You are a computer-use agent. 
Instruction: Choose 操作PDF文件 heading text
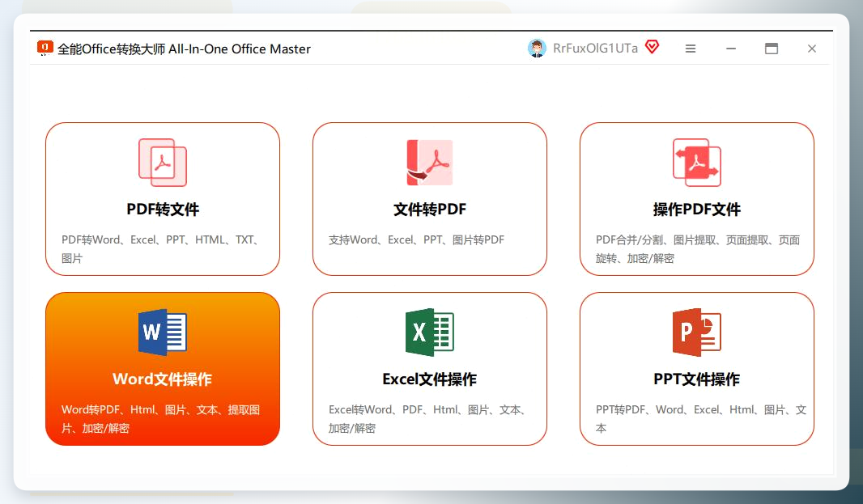pos(697,210)
